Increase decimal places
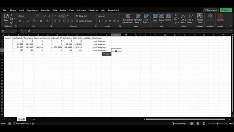 [114, 21]
